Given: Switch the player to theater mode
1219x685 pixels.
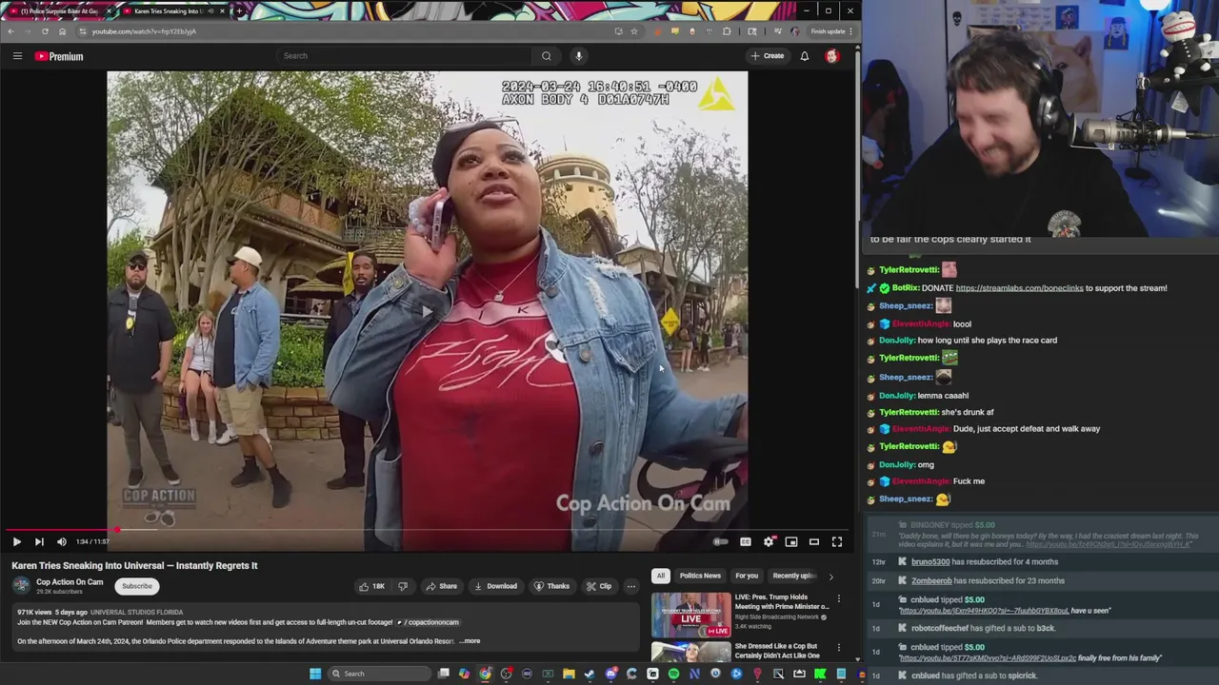Looking at the screenshot, I should [x=814, y=541].
